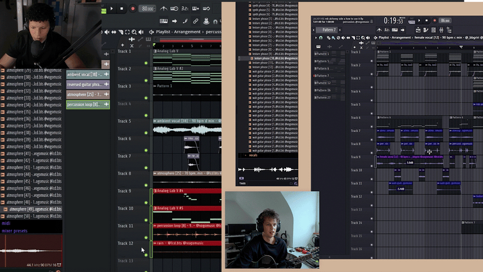This screenshot has height=272, width=483.
Task: Choose the select tool in left playlist toolbar
Action: click(127, 32)
